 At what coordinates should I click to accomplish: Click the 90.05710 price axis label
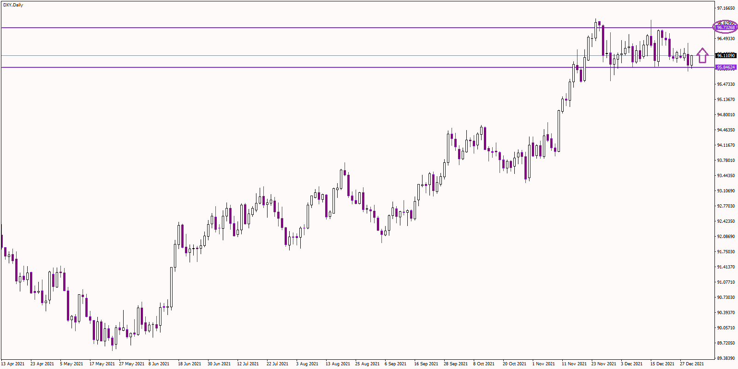(x=726, y=328)
